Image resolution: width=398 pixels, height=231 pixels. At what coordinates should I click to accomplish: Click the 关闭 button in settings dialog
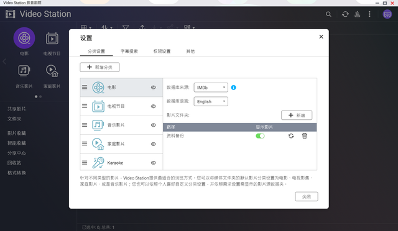click(x=307, y=196)
